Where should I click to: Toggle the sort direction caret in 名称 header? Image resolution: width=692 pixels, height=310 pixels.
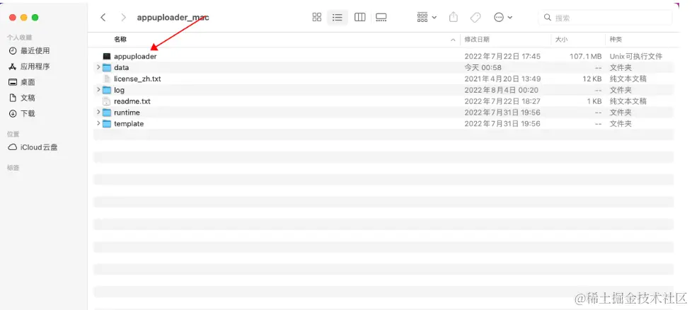pos(453,40)
